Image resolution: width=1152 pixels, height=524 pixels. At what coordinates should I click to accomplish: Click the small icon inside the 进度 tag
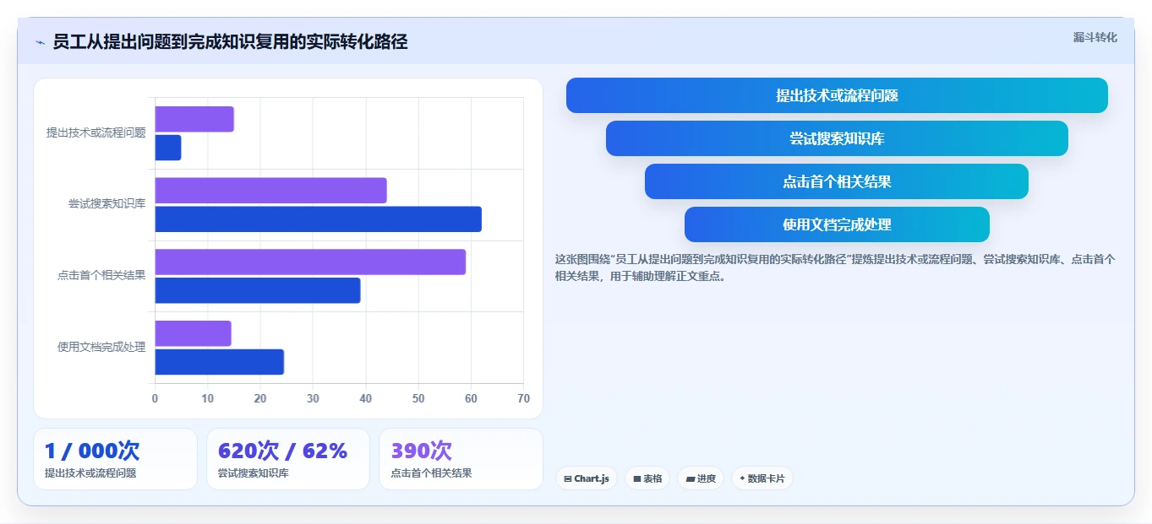pos(691,478)
